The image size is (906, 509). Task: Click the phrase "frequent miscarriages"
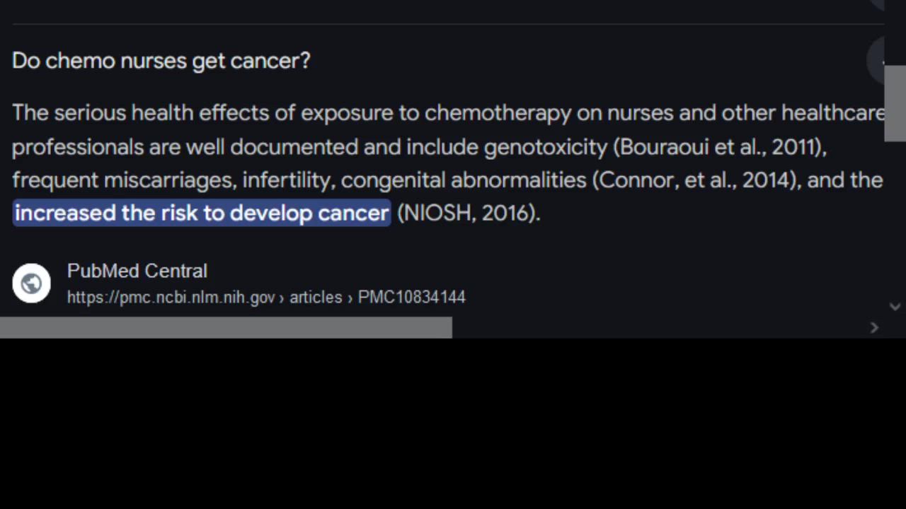coord(123,180)
